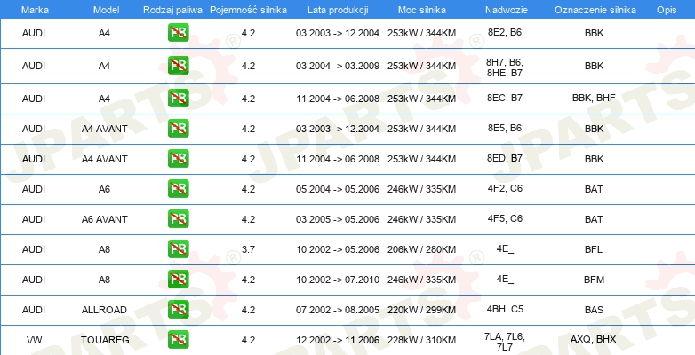
Task: Click the AUDI brand cell in the ALLROAD row
Action: 34,310
